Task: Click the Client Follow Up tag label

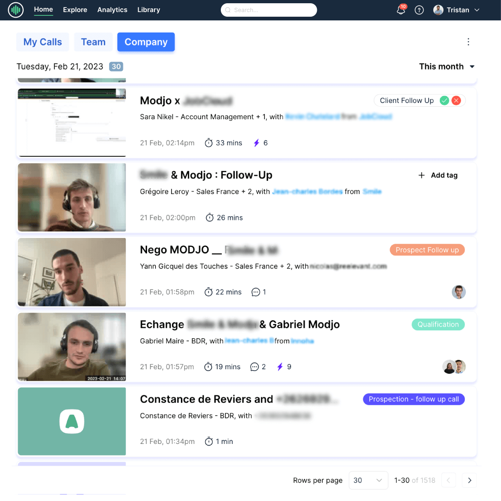Action: click(406, 101)
